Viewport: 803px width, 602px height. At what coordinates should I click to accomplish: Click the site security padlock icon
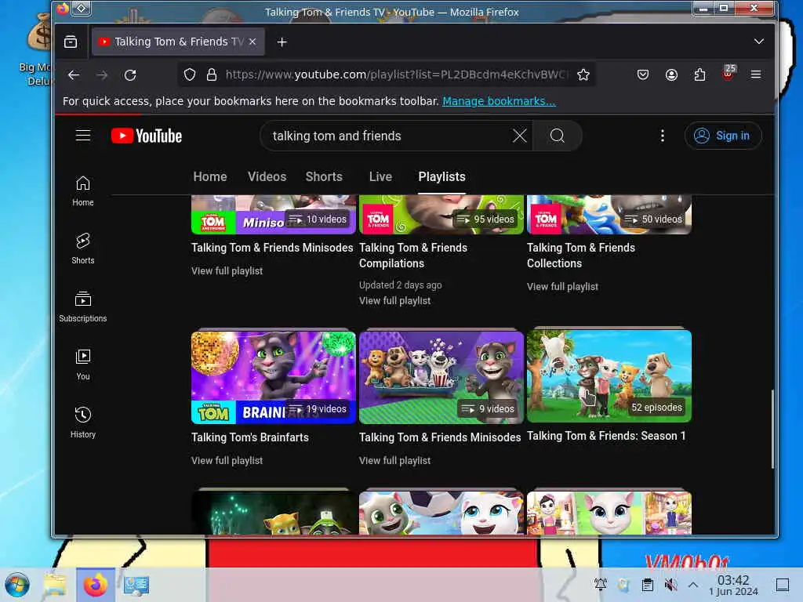pyautogui.click(x=212, y=74)
